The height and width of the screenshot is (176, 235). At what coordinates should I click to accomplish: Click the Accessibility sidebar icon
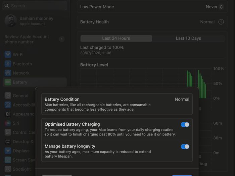pyautogui.click(x=8, y=105)
